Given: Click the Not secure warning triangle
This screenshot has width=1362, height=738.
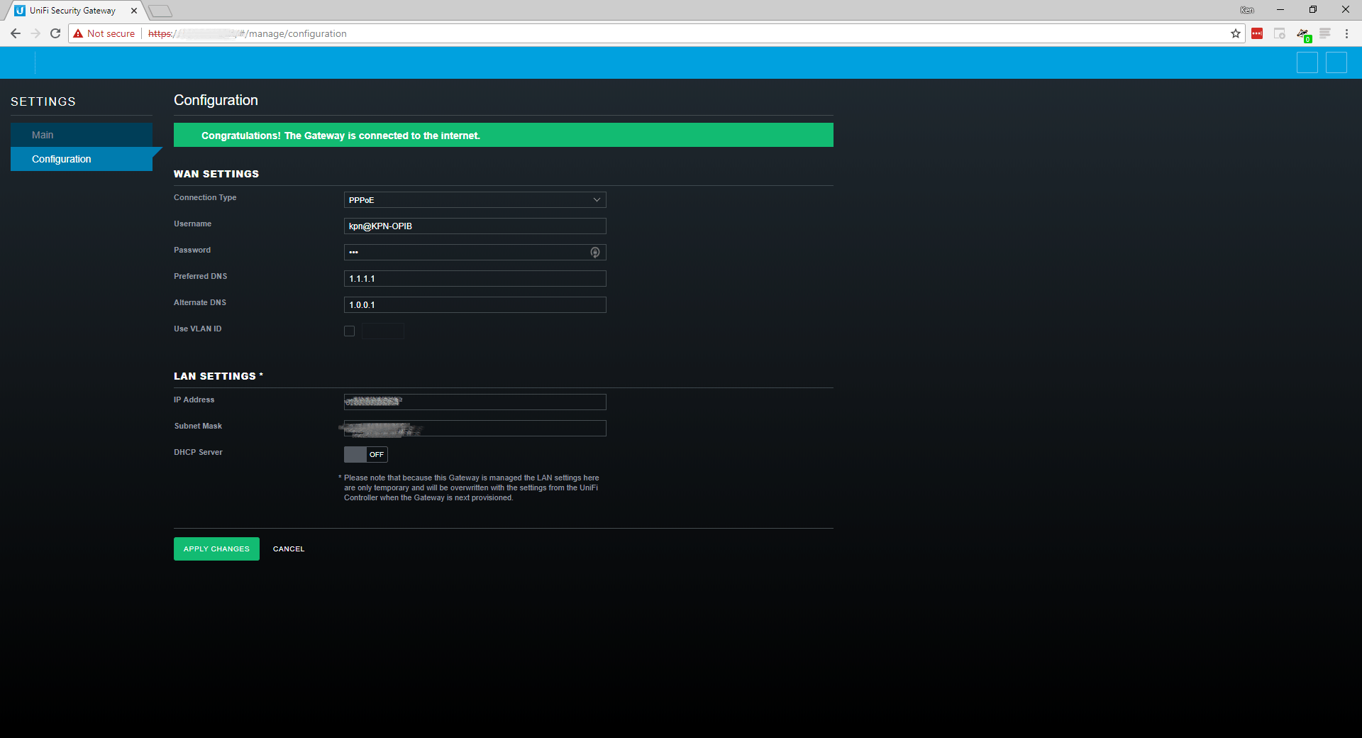Looking at the screenshot, I should [x=78, y=33].
